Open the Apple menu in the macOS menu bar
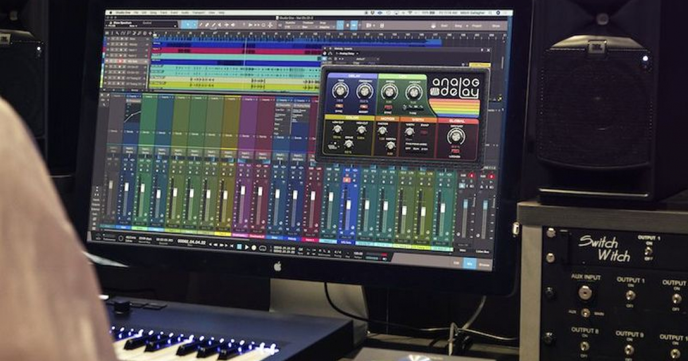Screen dimensions: 688x361 pyautogui.click(x=111, y=11)
